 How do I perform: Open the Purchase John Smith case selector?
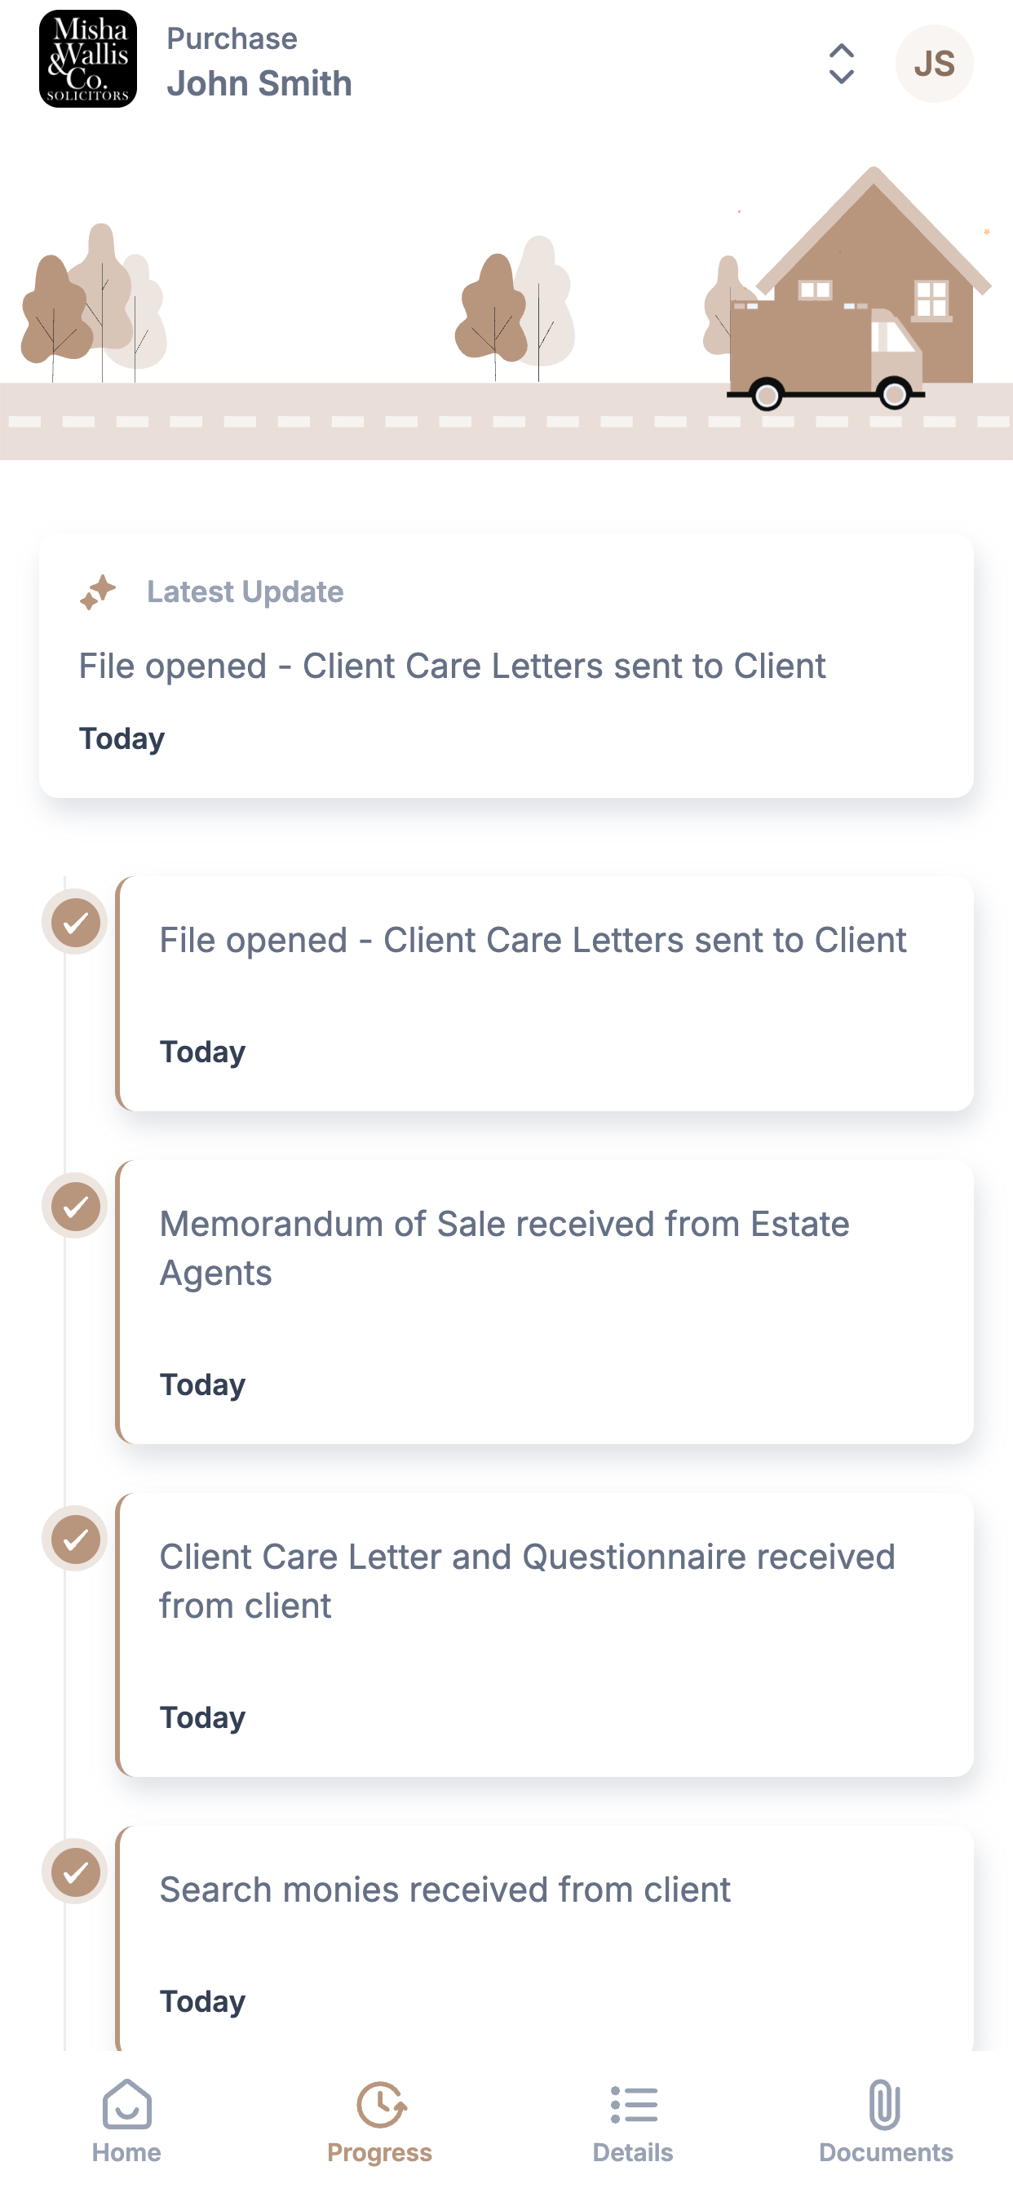[x=259, y=62]
